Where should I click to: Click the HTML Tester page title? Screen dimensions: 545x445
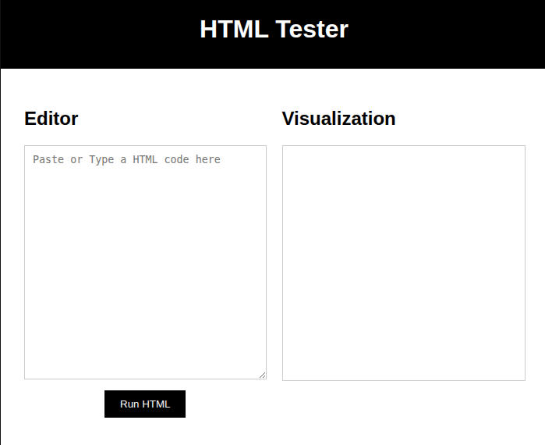(274, 29)
